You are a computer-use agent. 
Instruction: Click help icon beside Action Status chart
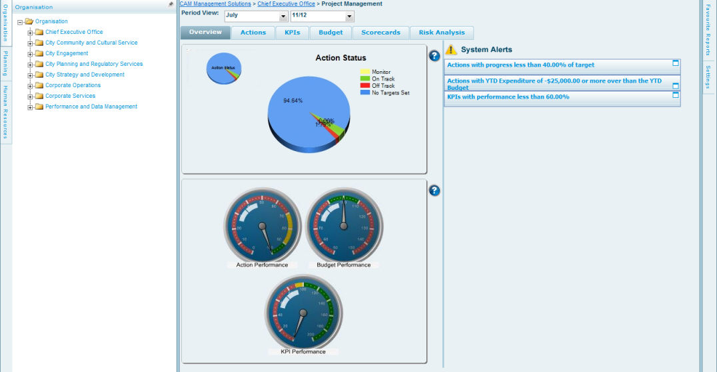[434, 56]
